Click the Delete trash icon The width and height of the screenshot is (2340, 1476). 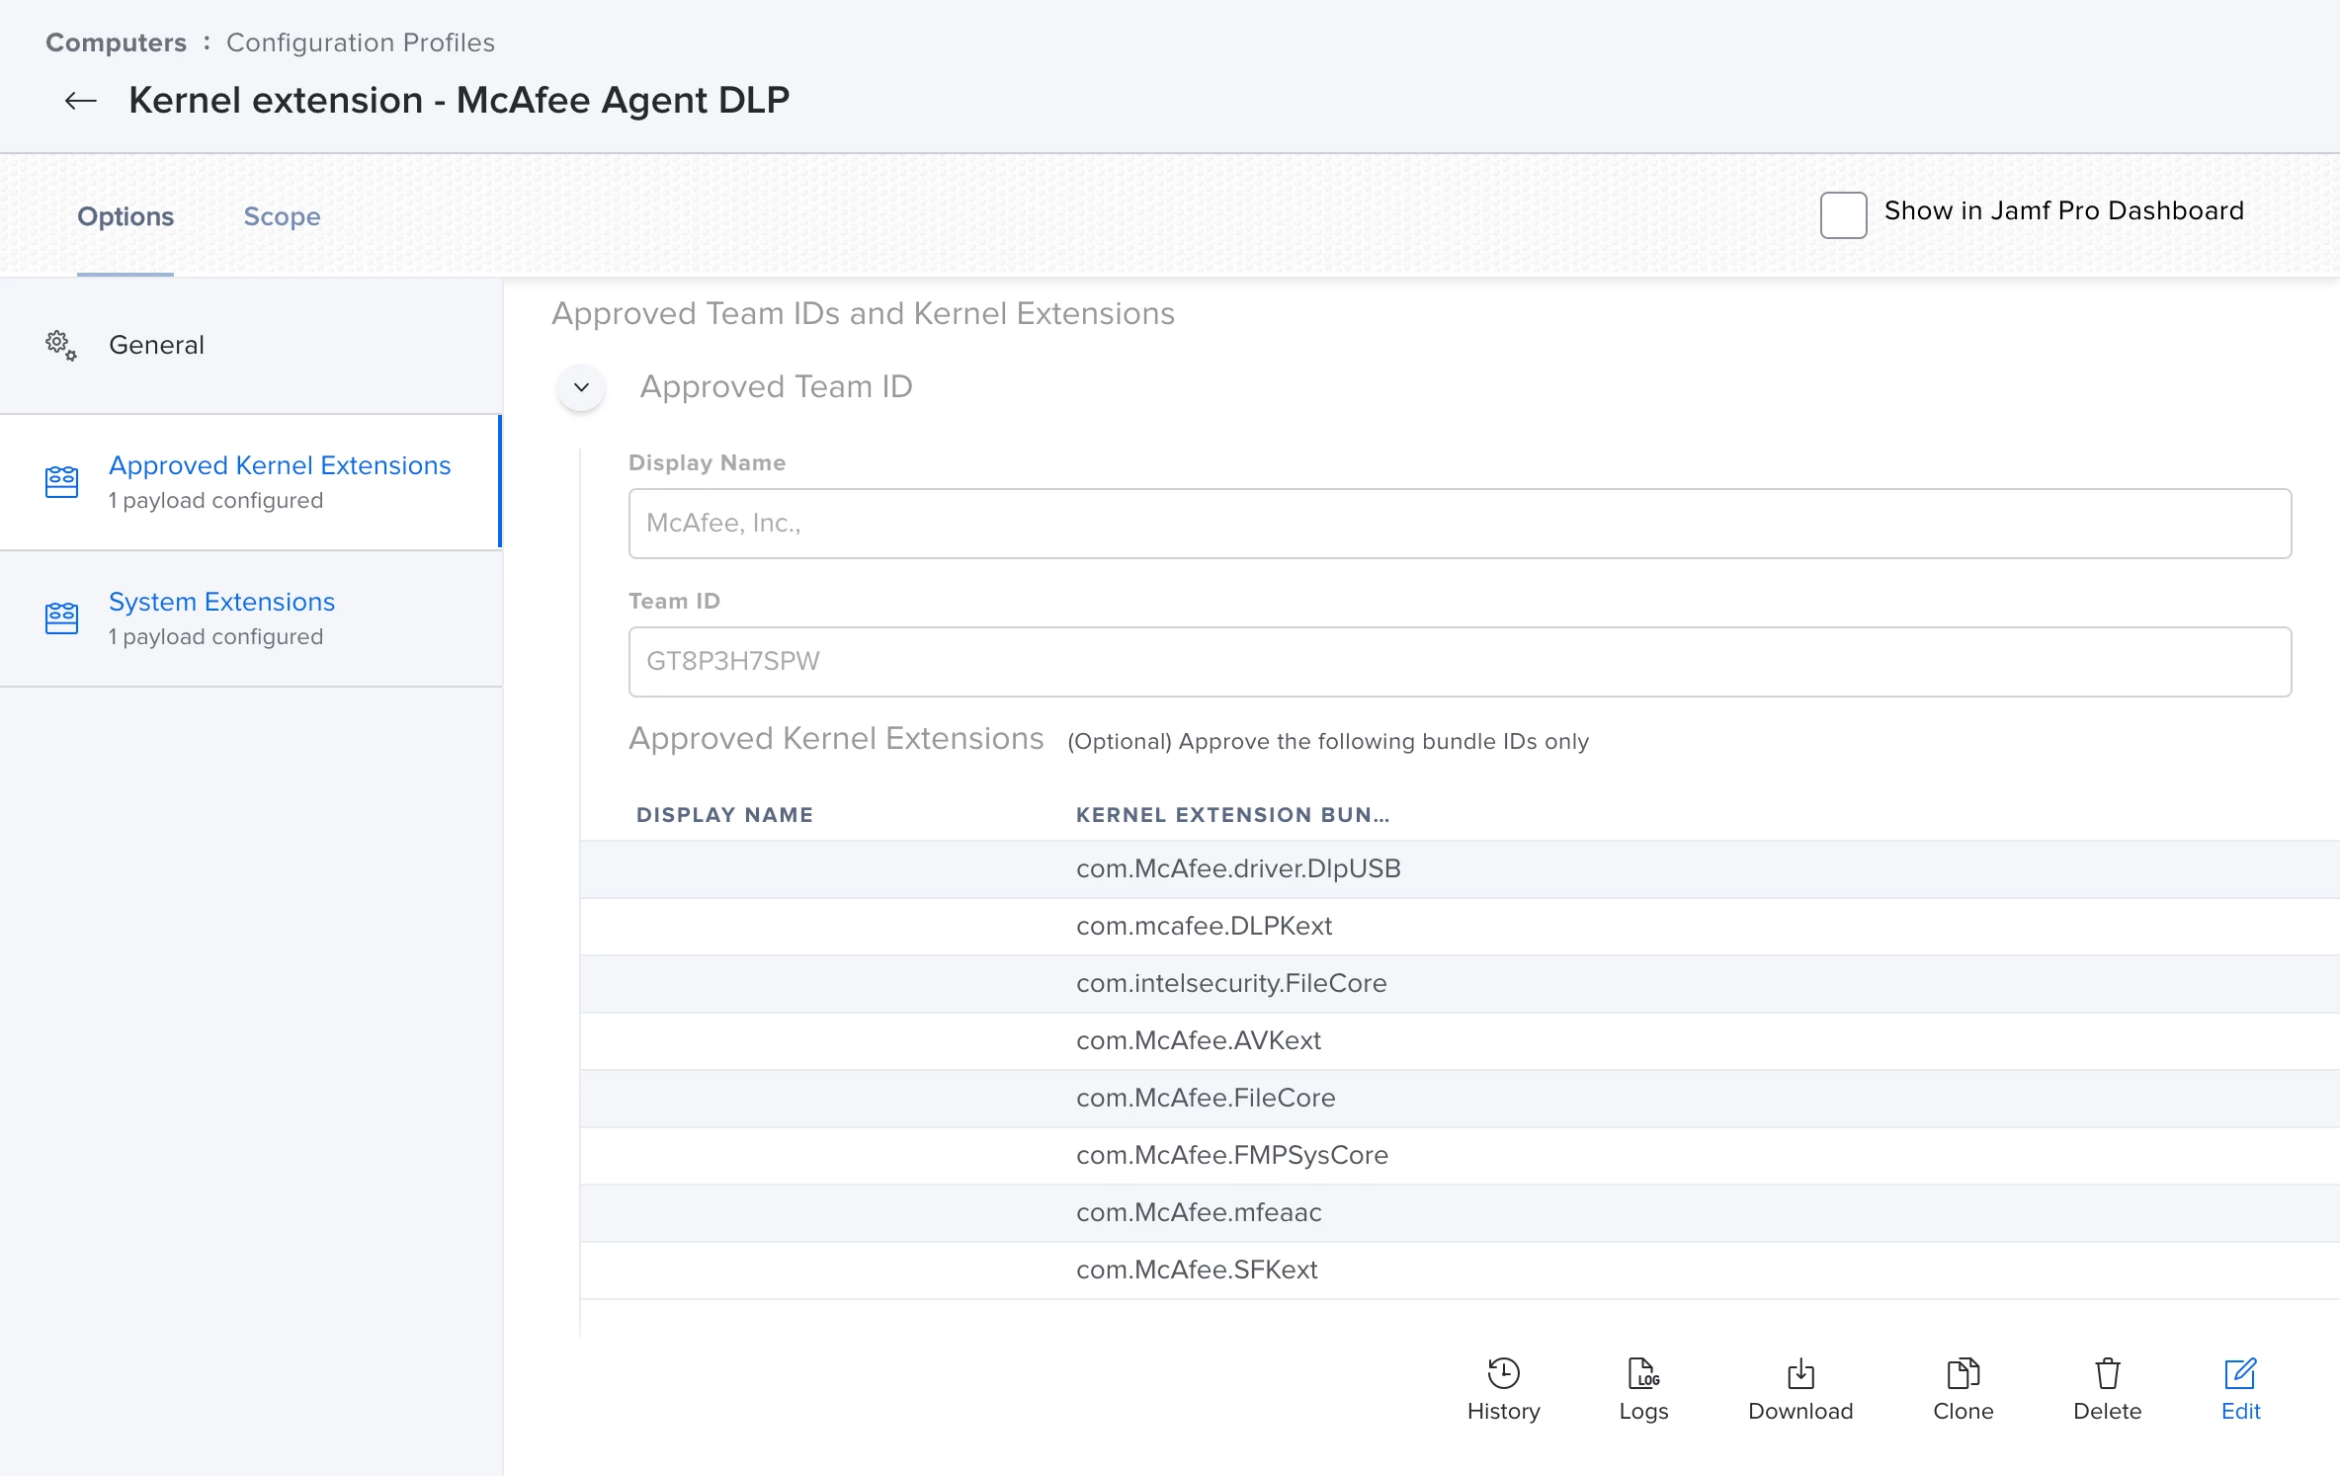(x=2107, y=1372)
